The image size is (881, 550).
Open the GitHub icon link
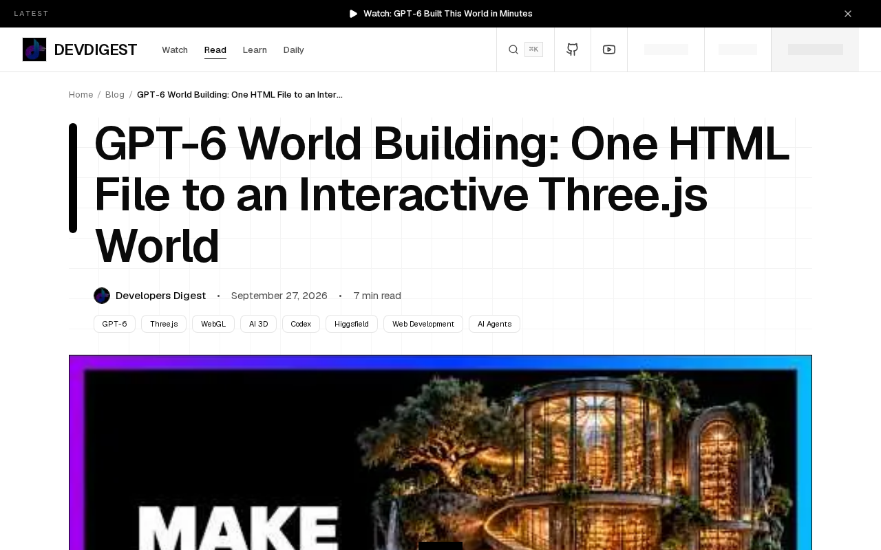[573, 49]
